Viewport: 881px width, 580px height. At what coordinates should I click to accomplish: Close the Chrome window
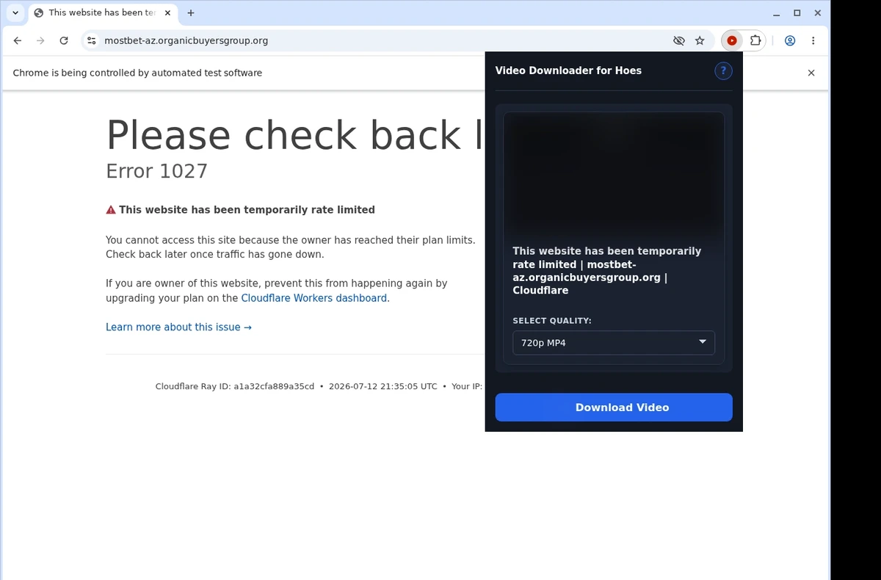pos(817,12)
